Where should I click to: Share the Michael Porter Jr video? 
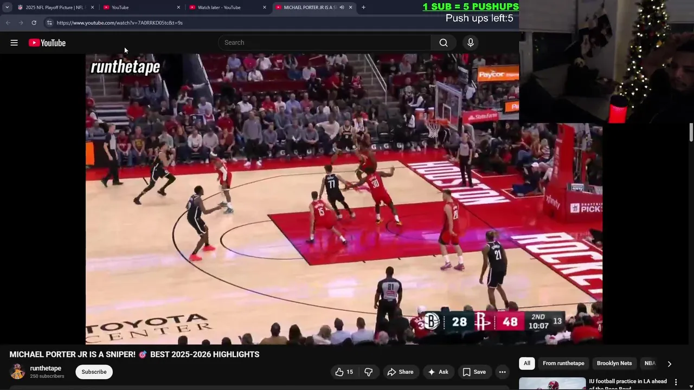(x=400, y=372)
